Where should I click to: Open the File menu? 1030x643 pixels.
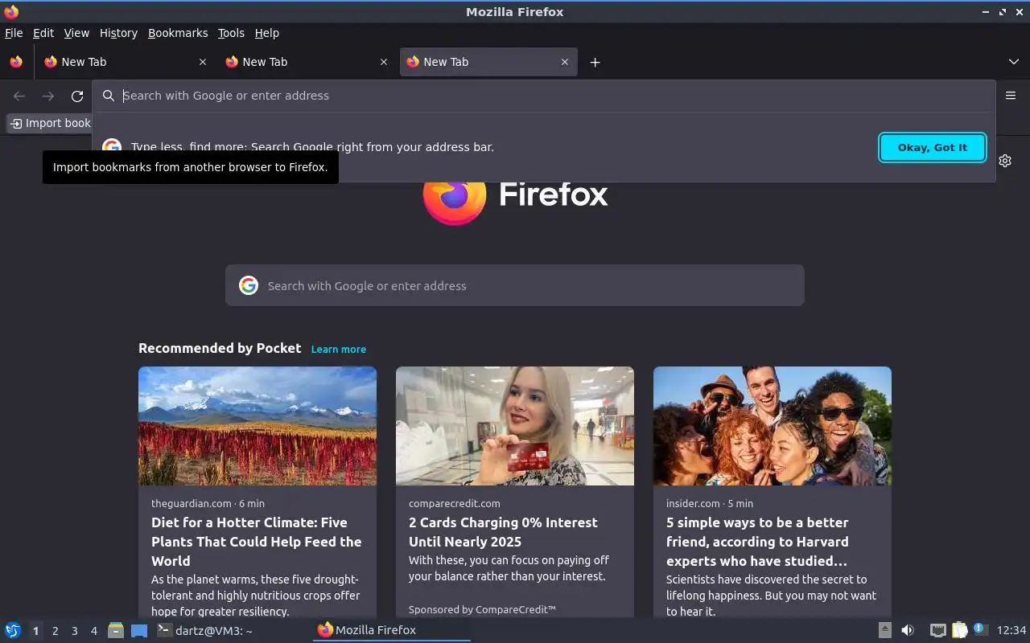[14, 33]
